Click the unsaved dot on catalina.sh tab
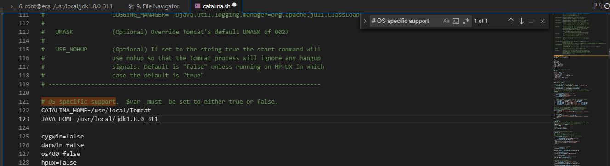The image size is (610, 166). coord(234,5)
